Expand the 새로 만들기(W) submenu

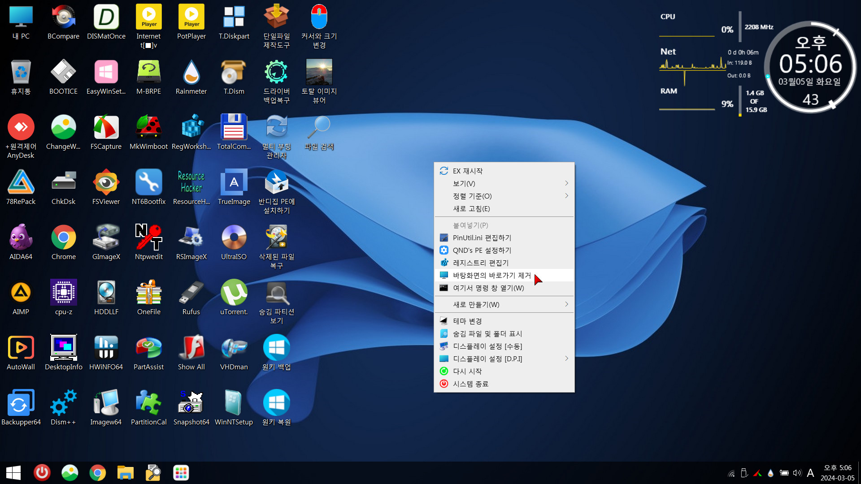pos(504,304)
